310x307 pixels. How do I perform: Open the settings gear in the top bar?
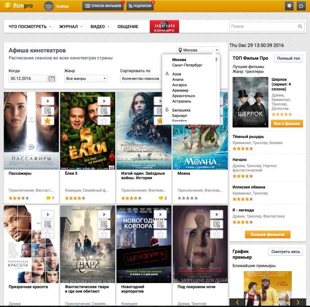coord(289,6)
